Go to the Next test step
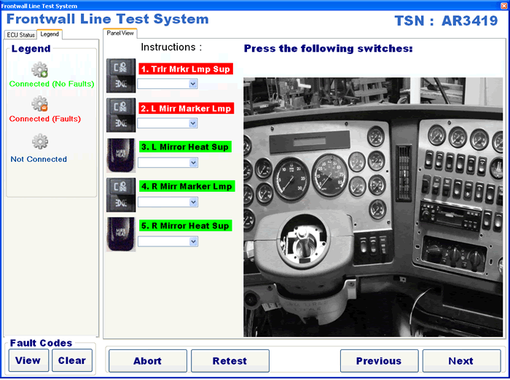The width and height of the screenshot is (510, 380). tap(460, 361)
